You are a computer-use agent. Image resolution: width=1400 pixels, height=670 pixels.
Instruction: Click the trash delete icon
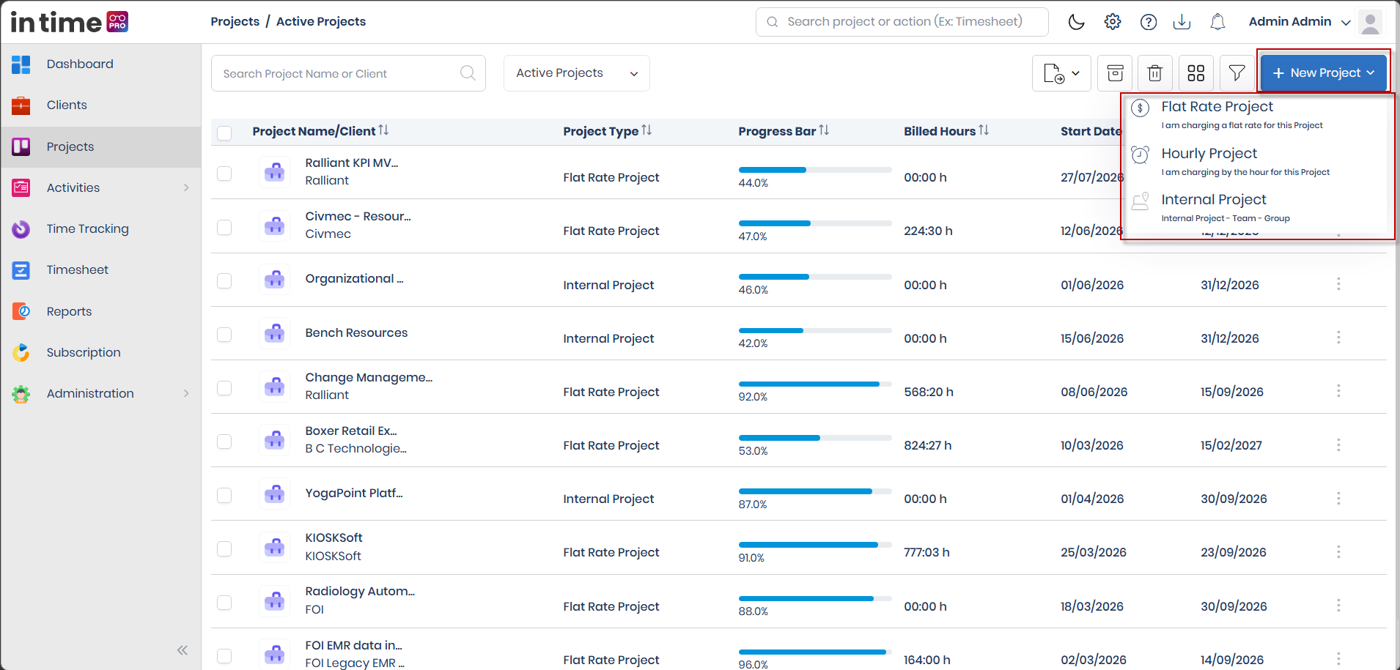click(x=1155, y=73)
